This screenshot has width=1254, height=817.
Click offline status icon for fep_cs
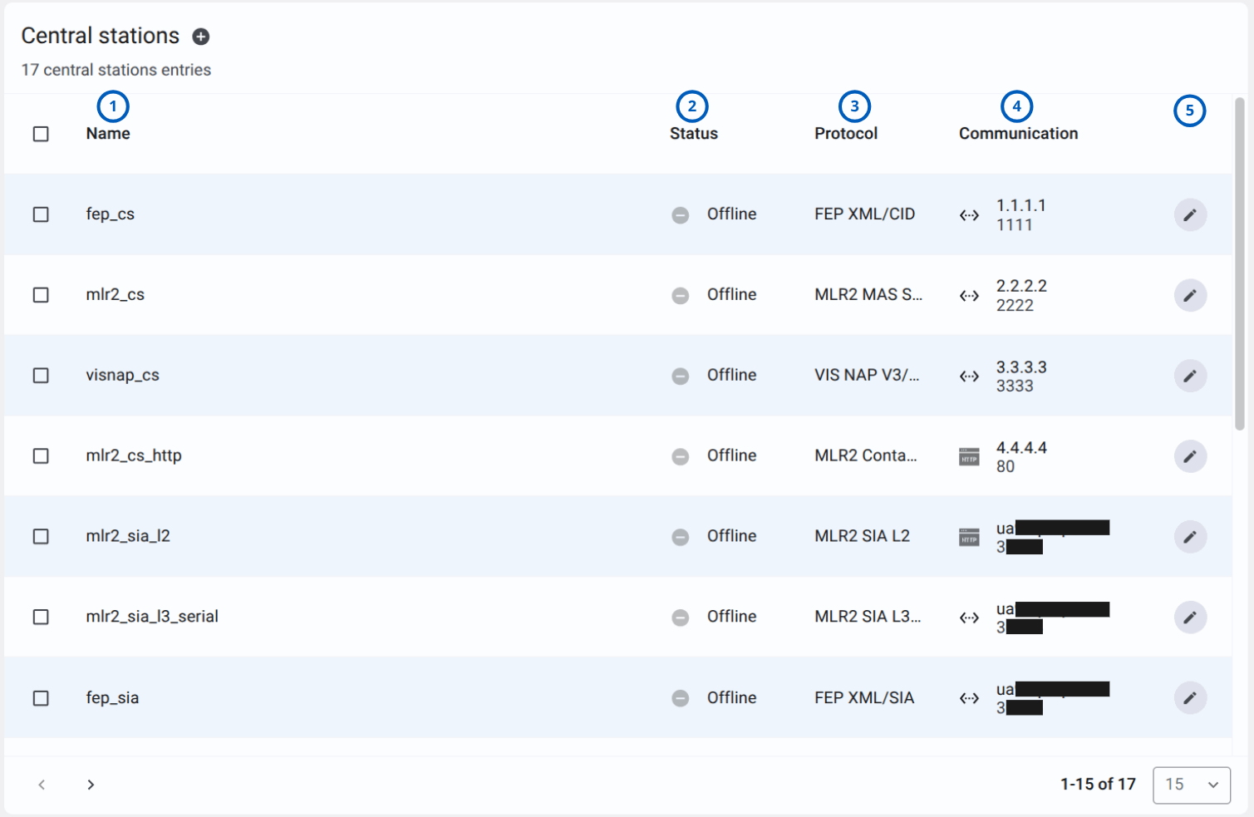(681, 215)
